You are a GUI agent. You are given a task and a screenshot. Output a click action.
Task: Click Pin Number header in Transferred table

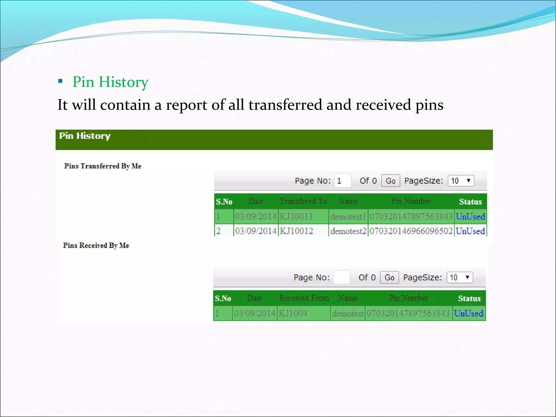click(411, 201)
